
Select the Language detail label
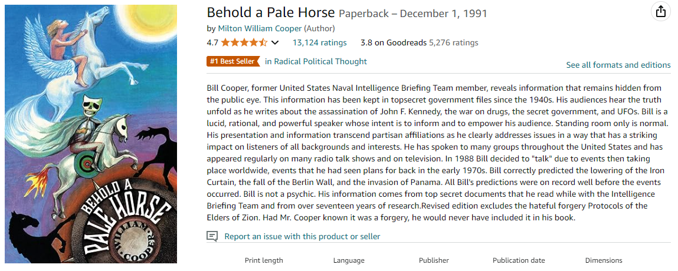tap(349, 260)
